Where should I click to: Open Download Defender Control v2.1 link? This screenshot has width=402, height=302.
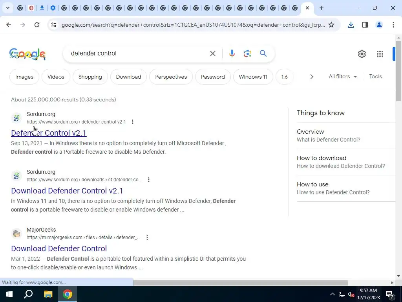point(67,191)
